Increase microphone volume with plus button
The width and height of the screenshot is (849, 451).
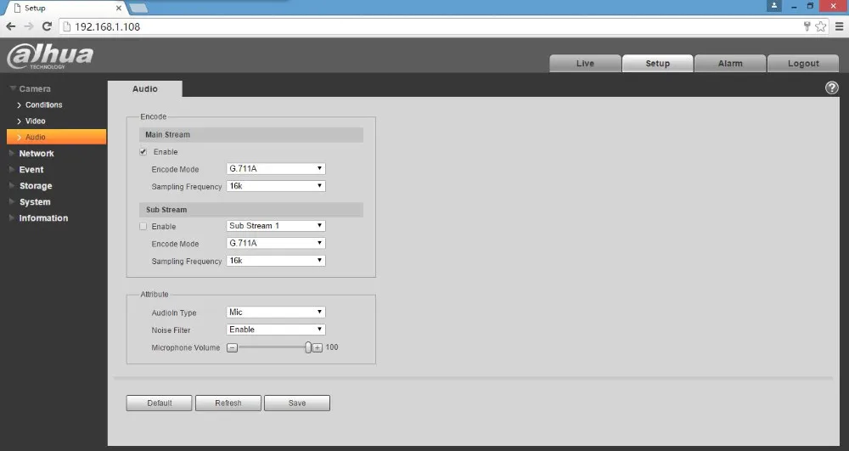click(318, 347)
